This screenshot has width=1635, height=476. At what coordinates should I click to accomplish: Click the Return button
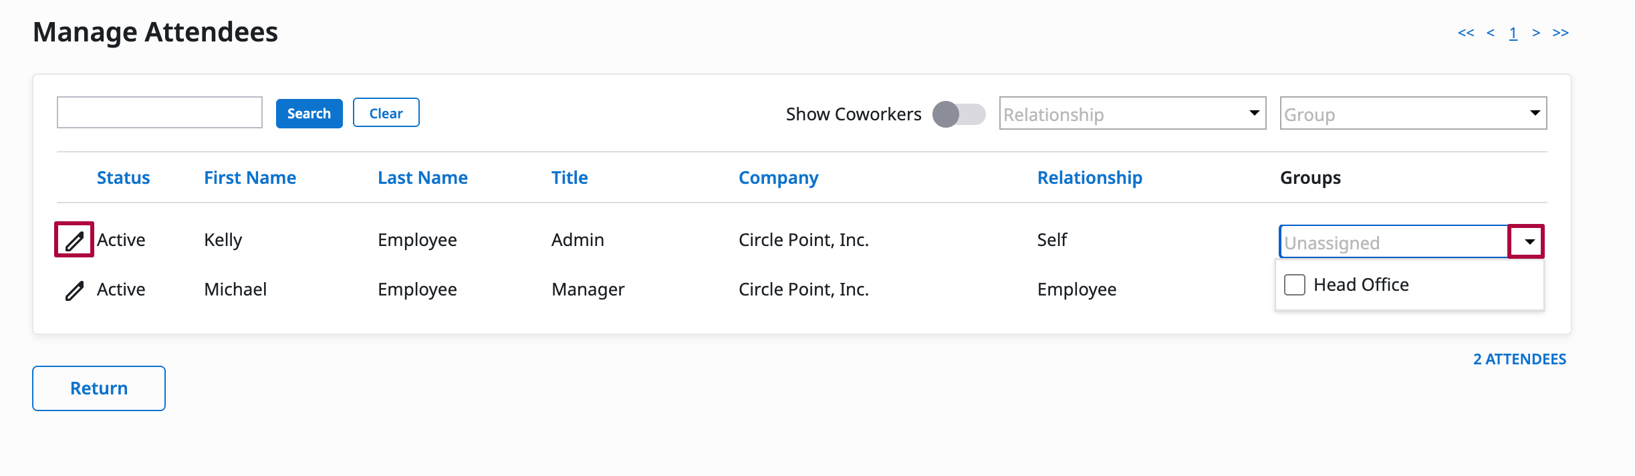tap(99, 388)
